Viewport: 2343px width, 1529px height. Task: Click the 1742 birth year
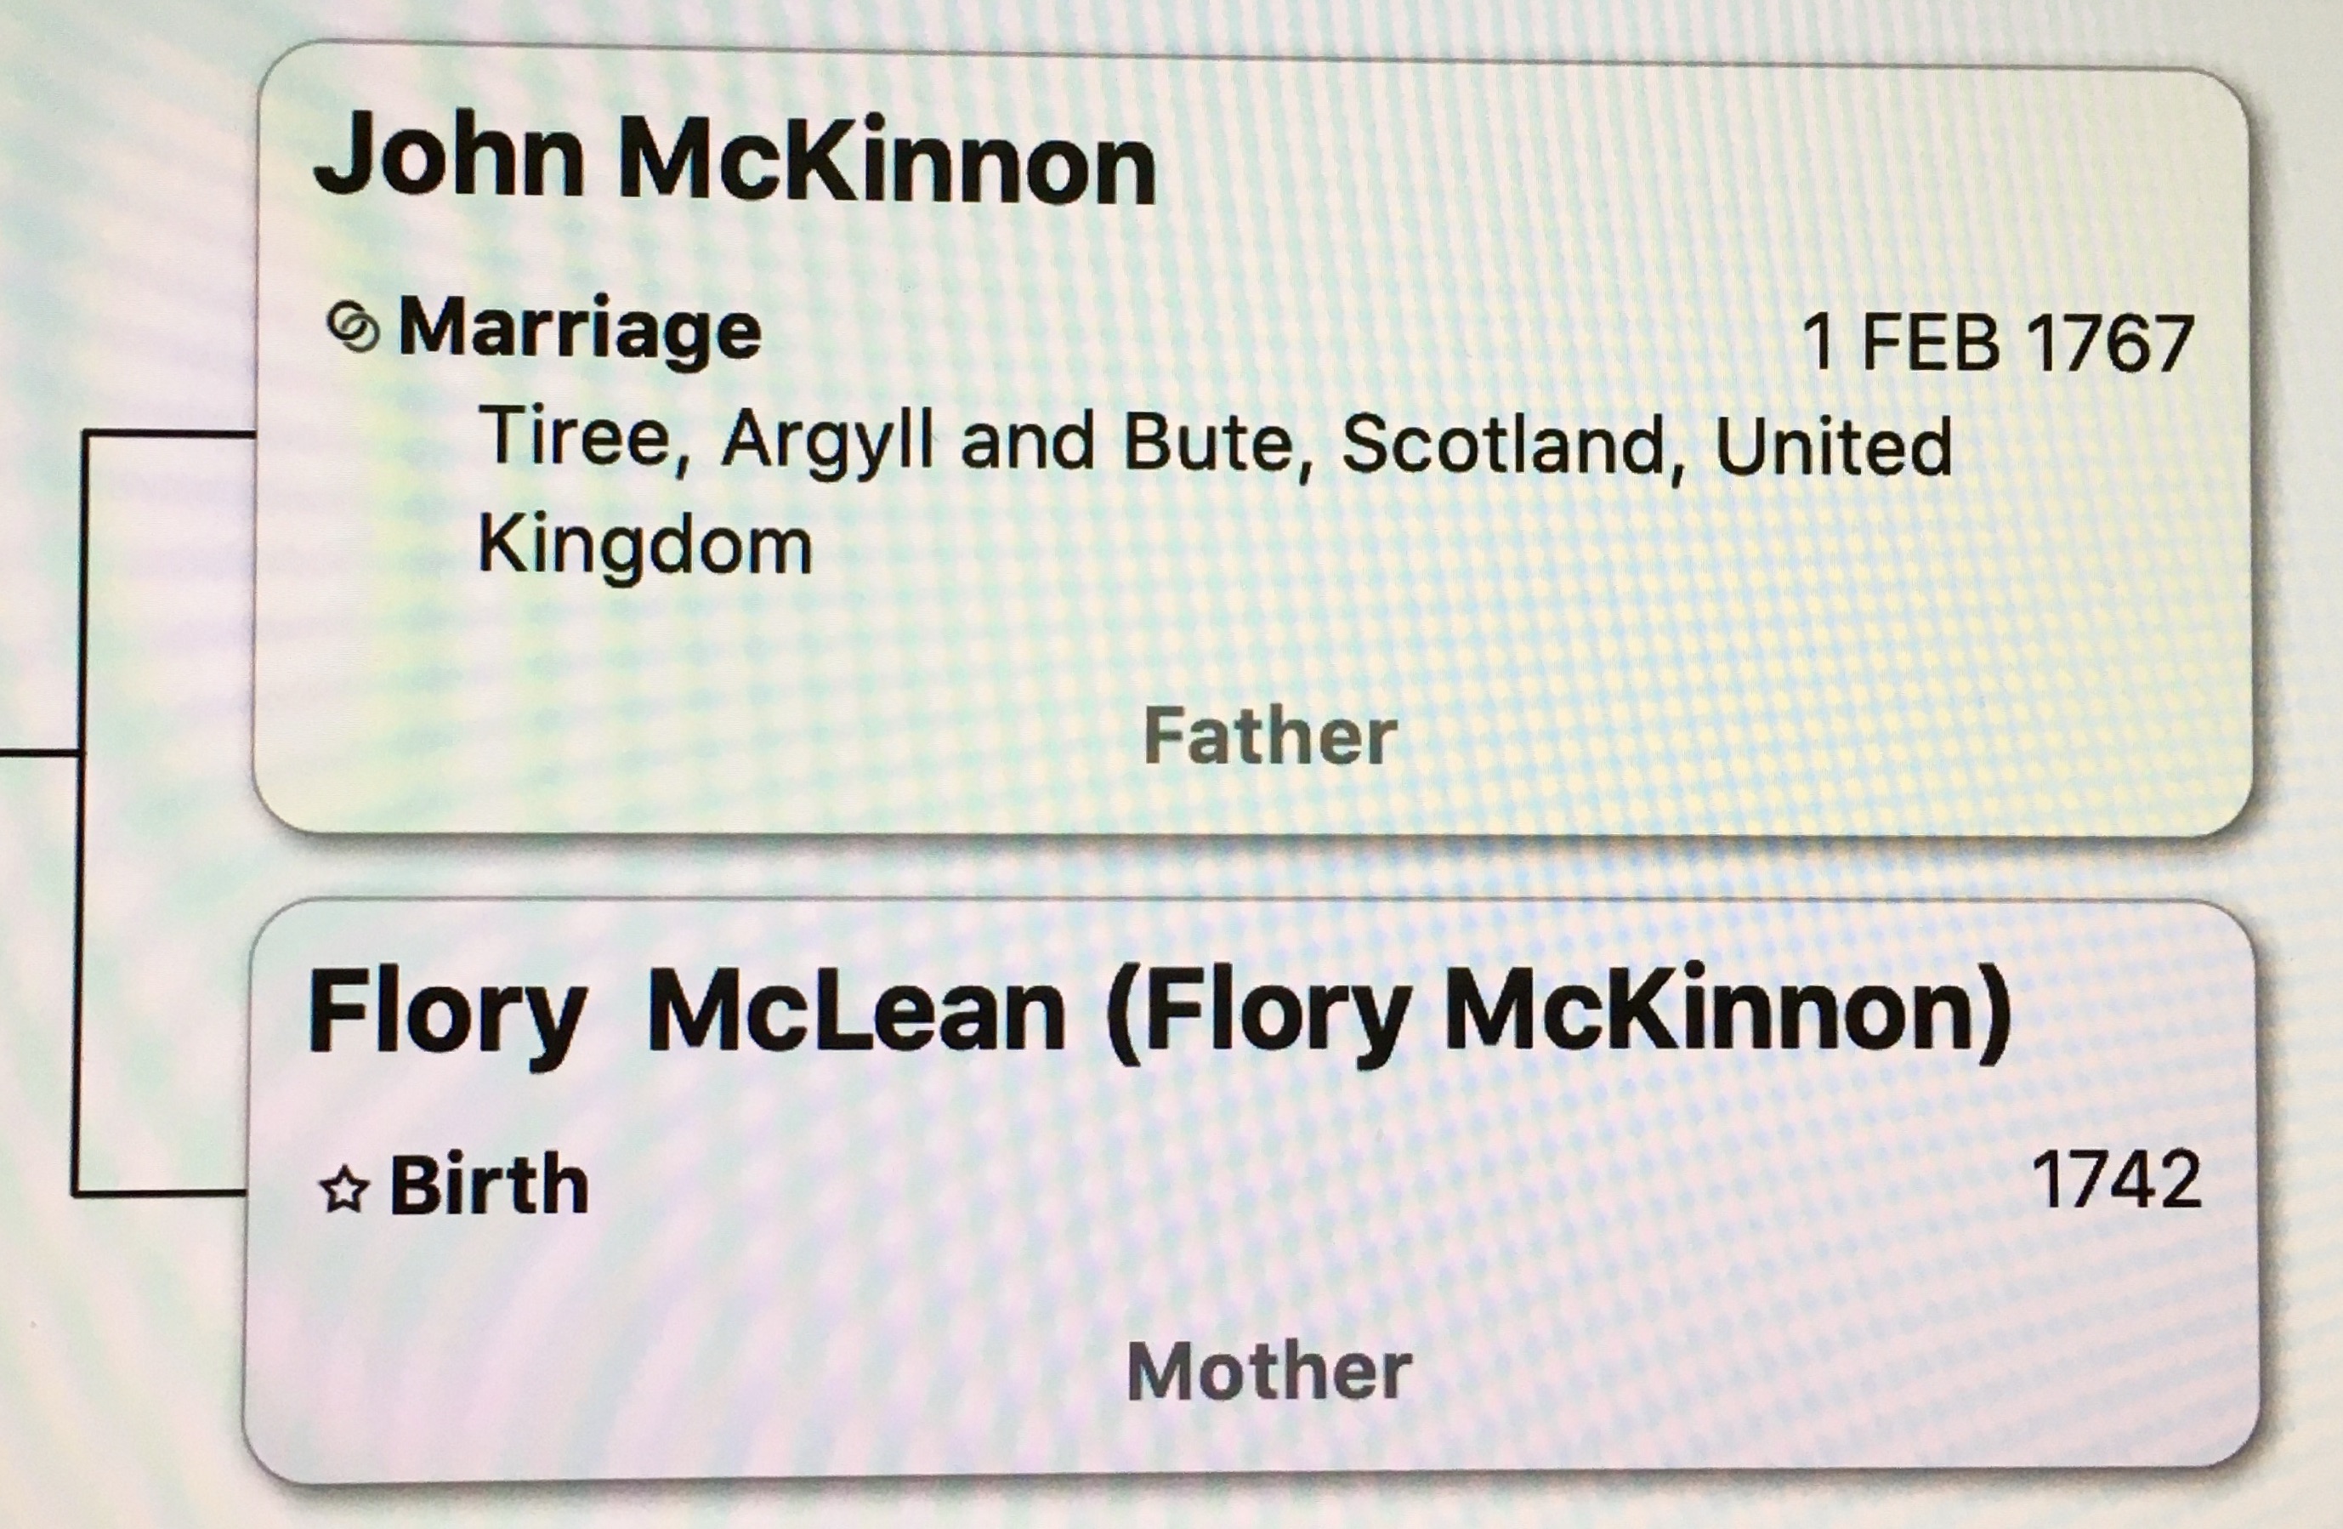click(x=2116, y=1180)
